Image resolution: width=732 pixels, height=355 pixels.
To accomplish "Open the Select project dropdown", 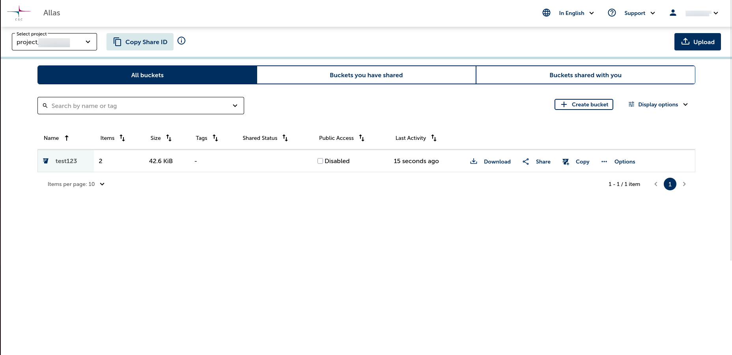I will point(54,42).
